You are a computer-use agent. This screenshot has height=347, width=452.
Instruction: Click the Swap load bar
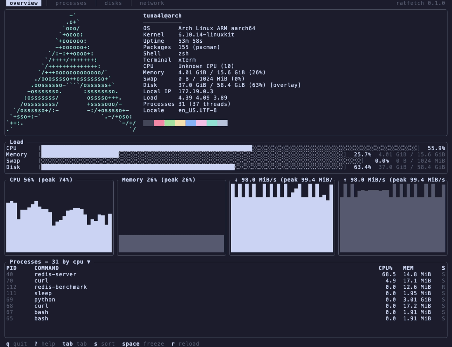point(201,161)
